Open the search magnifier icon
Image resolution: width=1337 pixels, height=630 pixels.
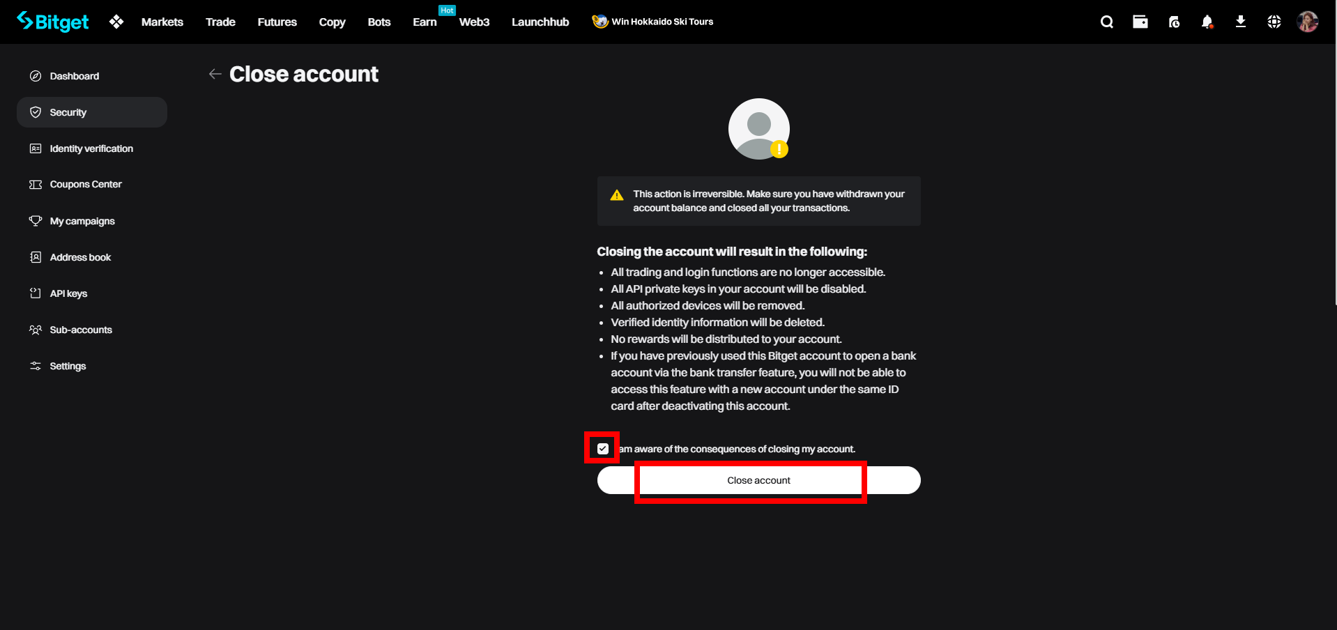click(1107, 22)
